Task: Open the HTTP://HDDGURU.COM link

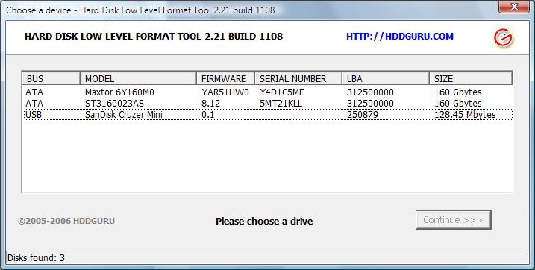Action: [x=399, y=37]
